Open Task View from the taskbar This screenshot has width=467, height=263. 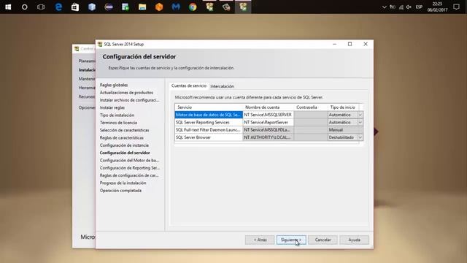(x=41, y=7)
